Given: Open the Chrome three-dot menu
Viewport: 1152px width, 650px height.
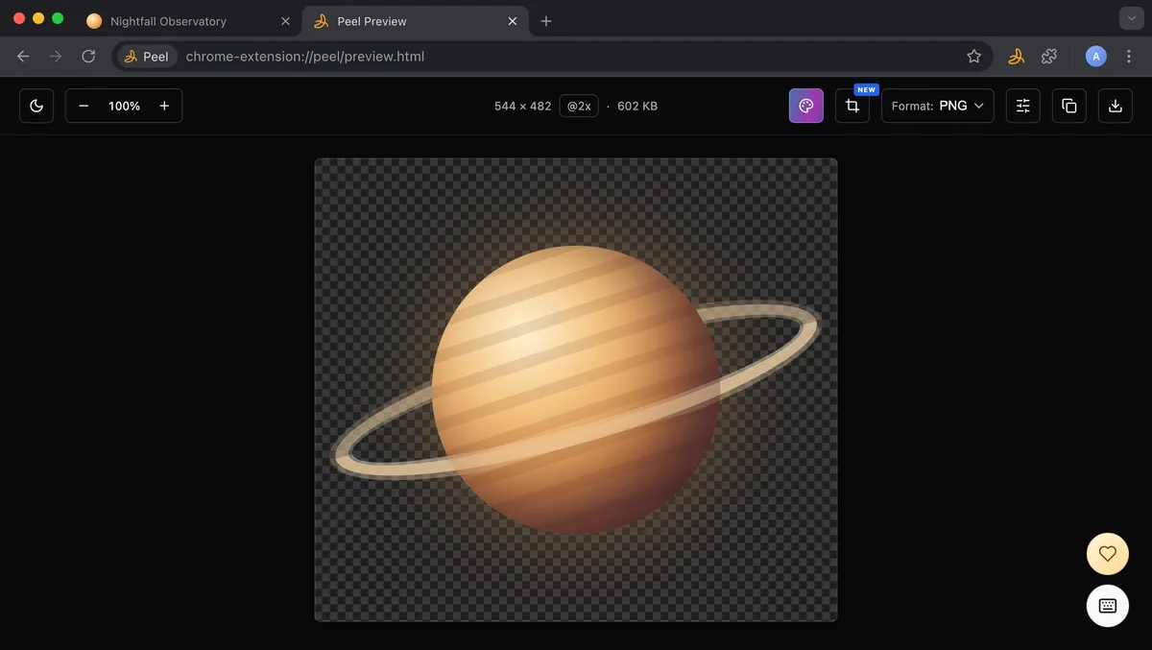Looking at the screenshot, I should (x=1129, y=57).
